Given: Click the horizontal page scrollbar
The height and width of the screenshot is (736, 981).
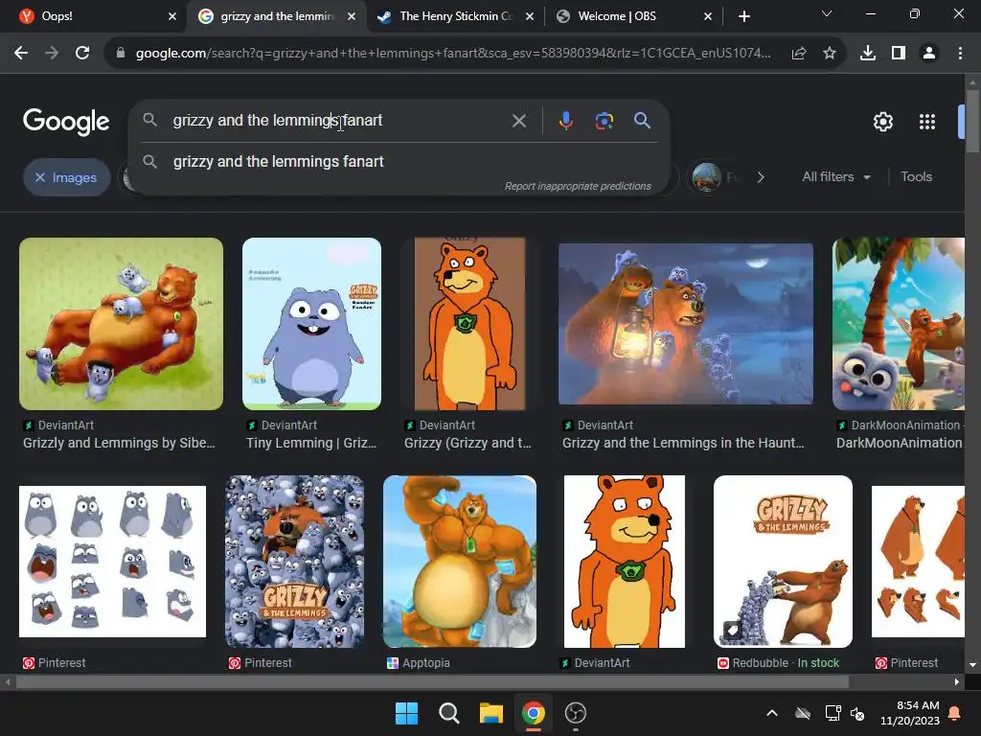Looking at the screenshot, I should [432, 682].
